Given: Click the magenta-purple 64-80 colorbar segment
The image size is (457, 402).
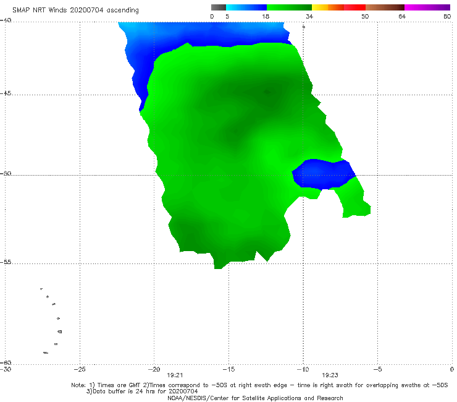Looking at the screenshot, I should coord(427,7).
